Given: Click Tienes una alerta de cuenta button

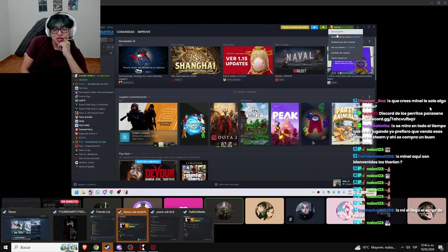Looking at the screenshot, I should pos(295,27).
